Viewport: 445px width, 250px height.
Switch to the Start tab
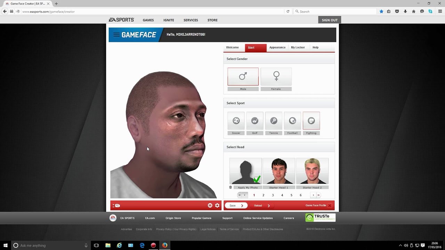click(x=256, y=48)
